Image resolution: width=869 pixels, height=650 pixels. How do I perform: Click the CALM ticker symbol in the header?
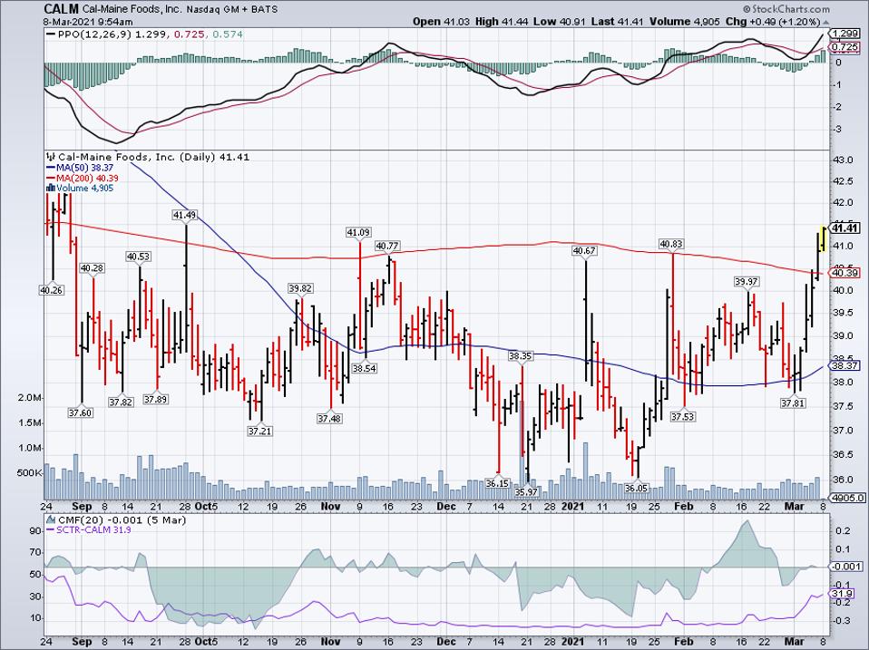coord(62,9)
